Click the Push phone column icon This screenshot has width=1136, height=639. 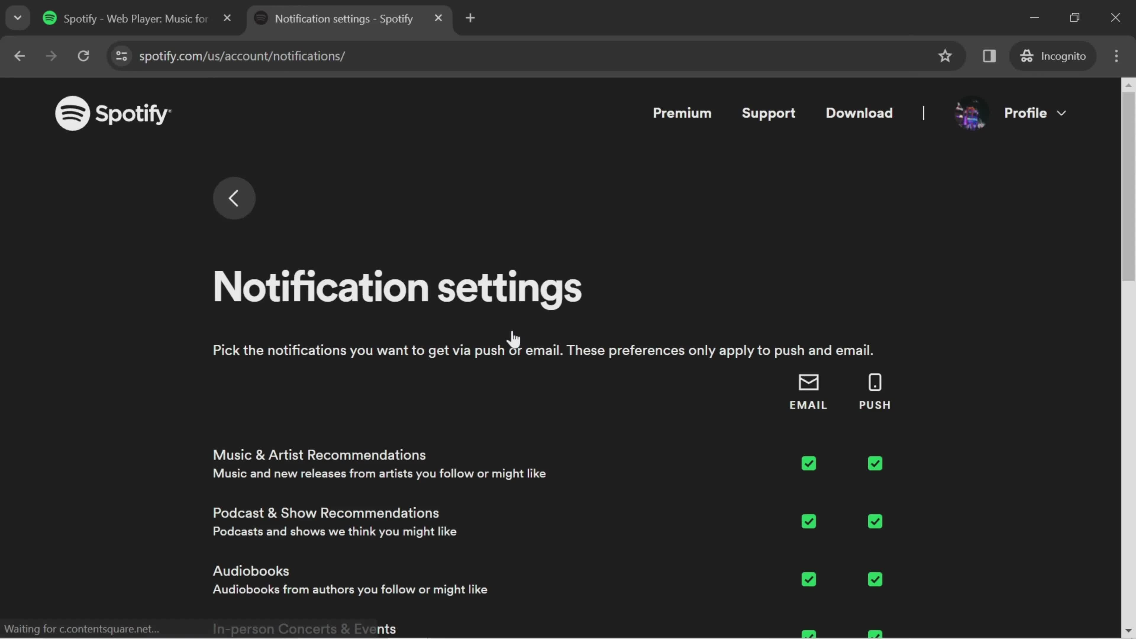tap(875, 382)
